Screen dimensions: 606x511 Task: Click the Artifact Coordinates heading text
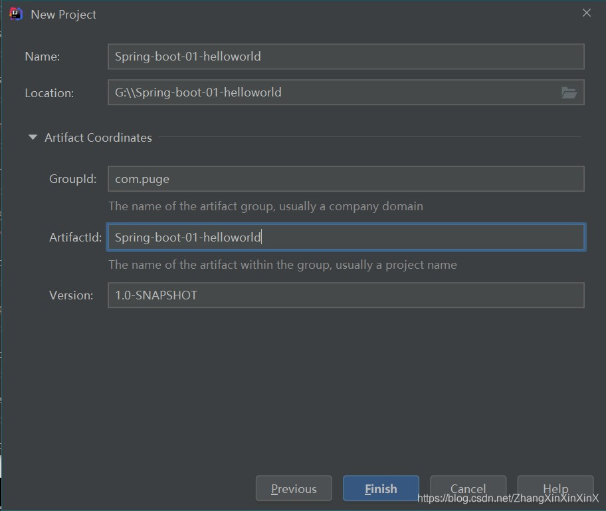click(x=98, y=138)
